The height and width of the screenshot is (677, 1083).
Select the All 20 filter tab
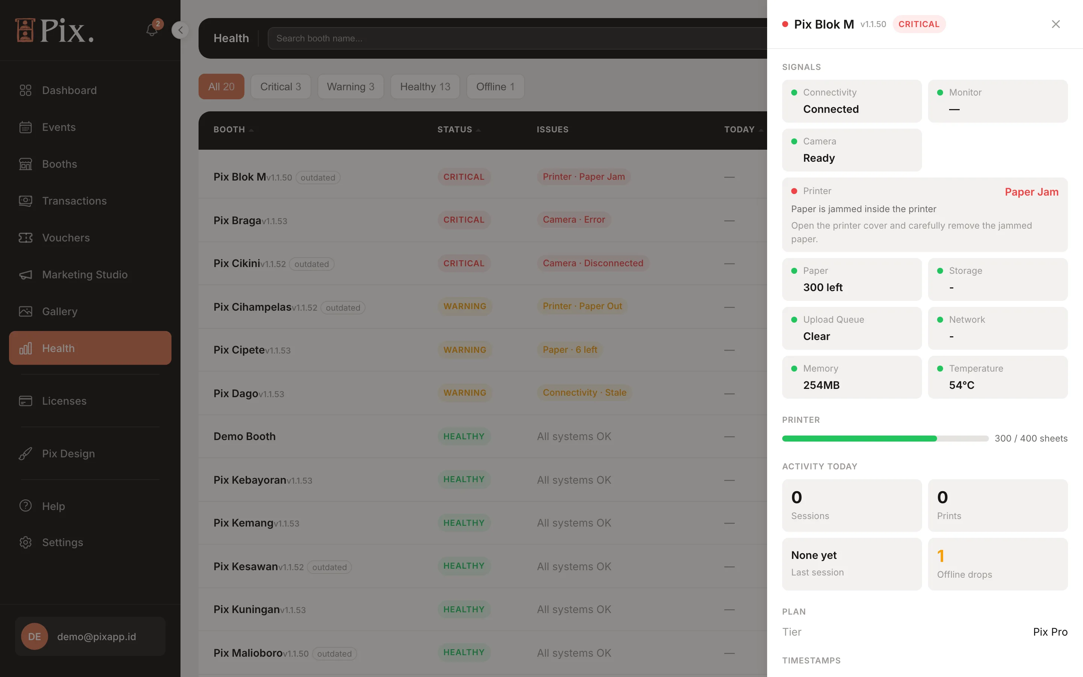[x=221, y=87]
